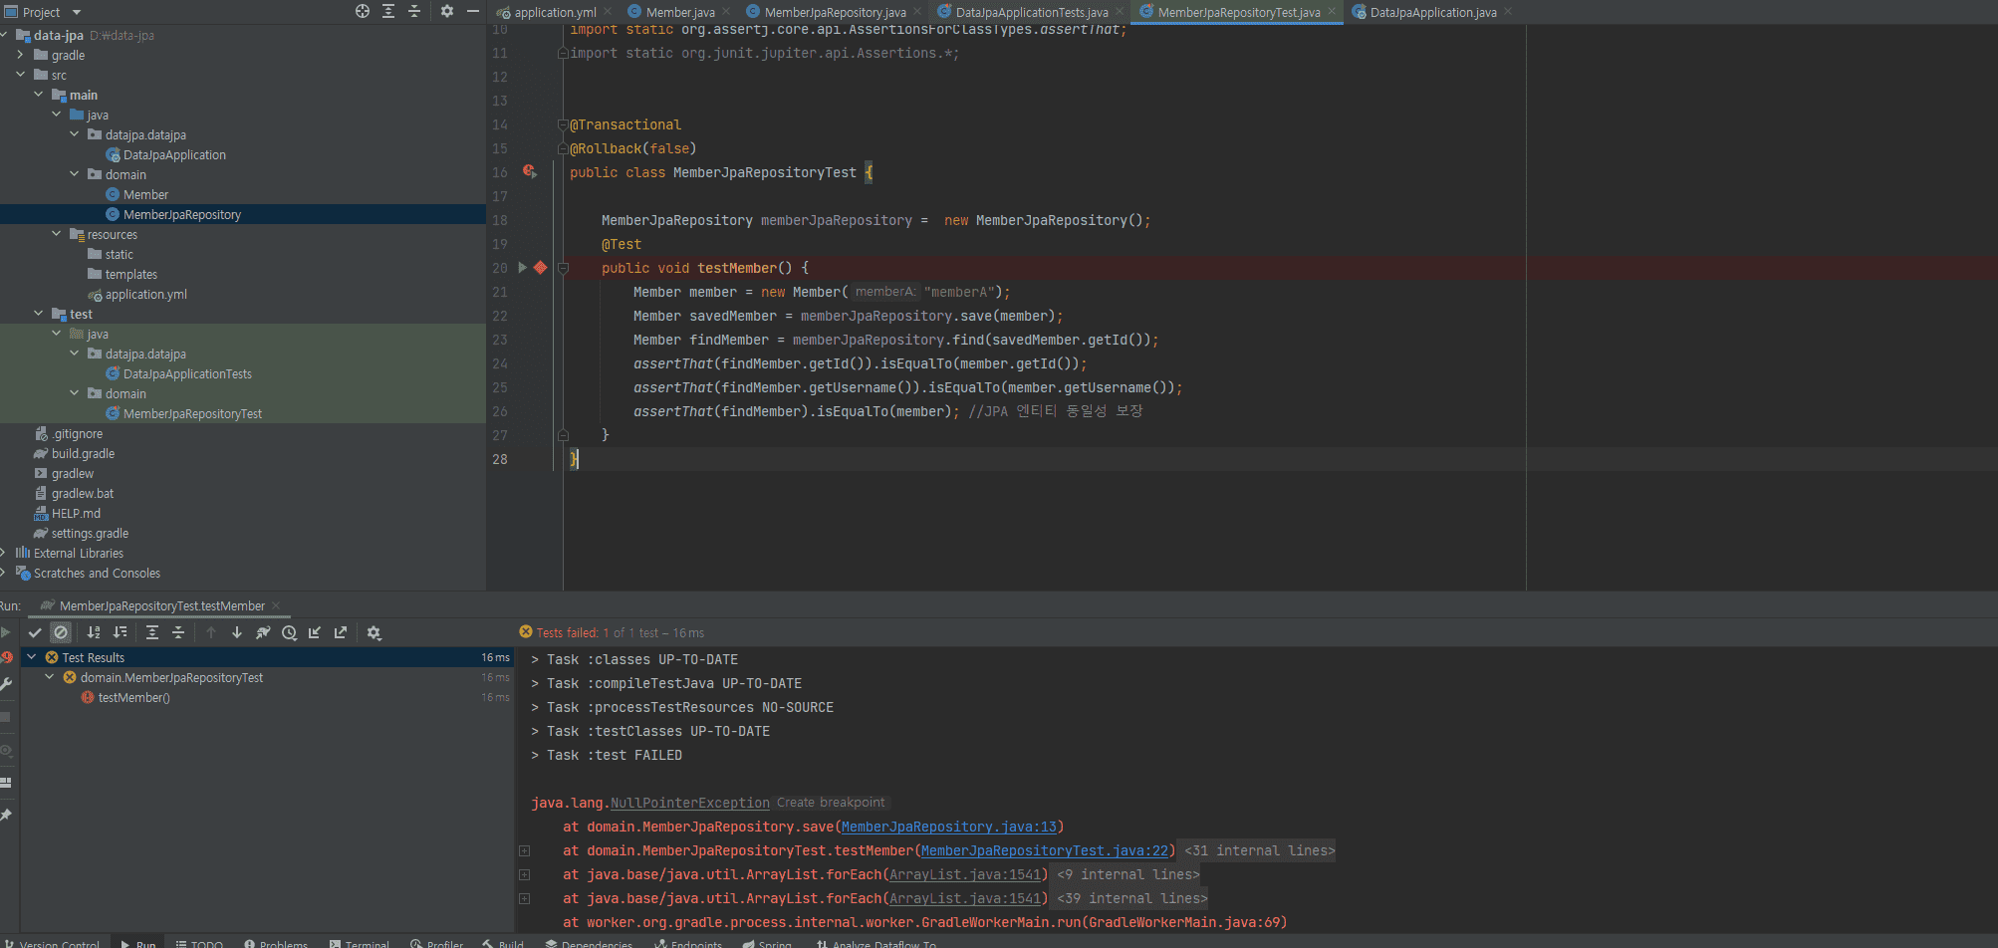Viewport: 1998px width, 948px height.
Task: Toggle show passed tests checkmark
Action: (35, 632)
